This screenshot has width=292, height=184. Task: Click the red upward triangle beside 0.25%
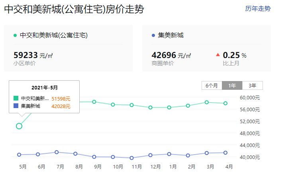coord(218,54)
